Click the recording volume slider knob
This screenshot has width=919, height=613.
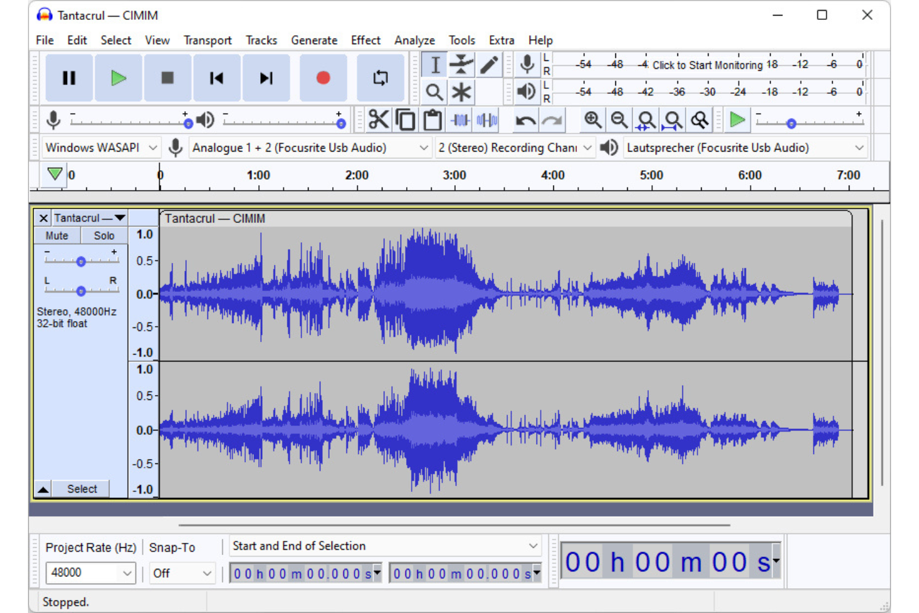[x=188, y=124]
